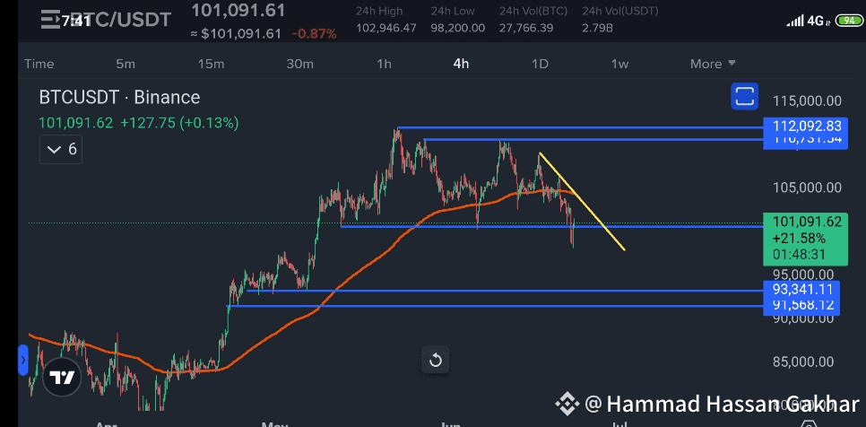Viewport: 866px width, 427px height.
Task: Click the 115,000.00 price axis label
Action: (808, 101)
